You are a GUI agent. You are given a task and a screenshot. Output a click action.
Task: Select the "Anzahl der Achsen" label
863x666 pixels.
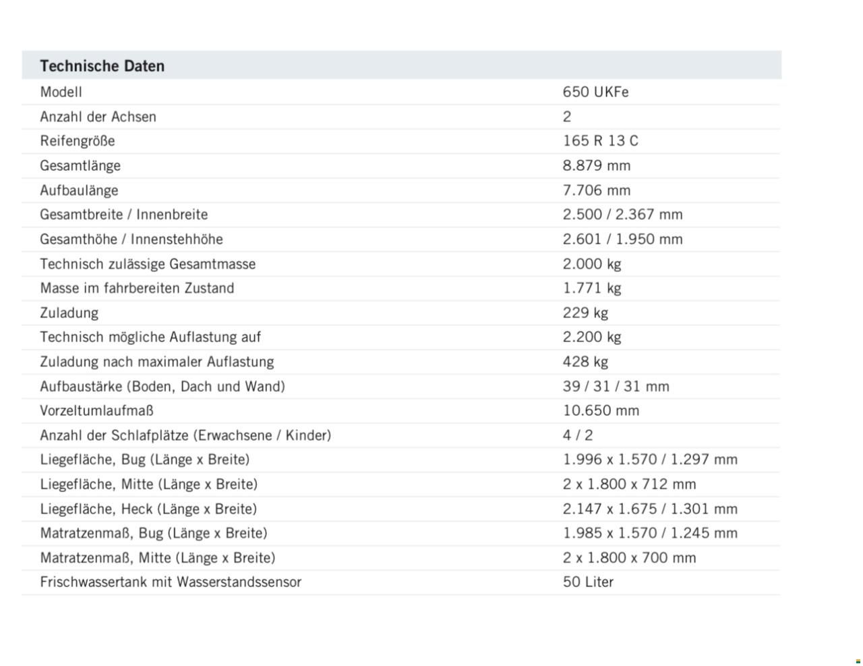[98, 117]
